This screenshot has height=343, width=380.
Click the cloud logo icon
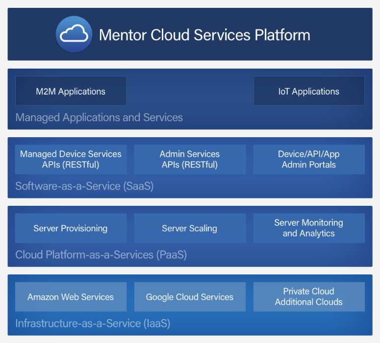[74, 34]
